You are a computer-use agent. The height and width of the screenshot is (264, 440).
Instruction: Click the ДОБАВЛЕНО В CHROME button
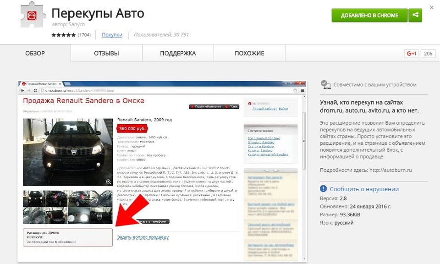369,15
